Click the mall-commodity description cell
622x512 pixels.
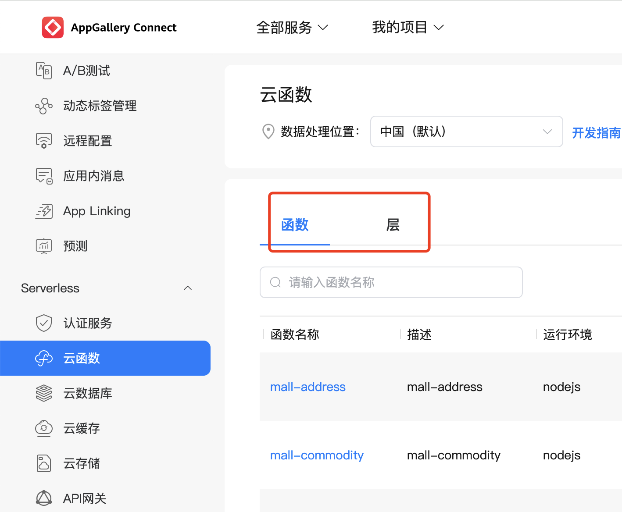[454, 455]
